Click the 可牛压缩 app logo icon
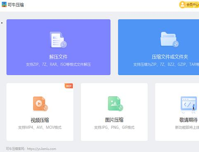The height and width of the screenshot is (152, 199). click(4, 5)
